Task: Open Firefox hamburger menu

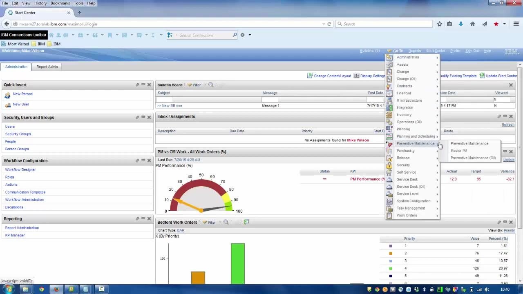Action: [516, 24]
